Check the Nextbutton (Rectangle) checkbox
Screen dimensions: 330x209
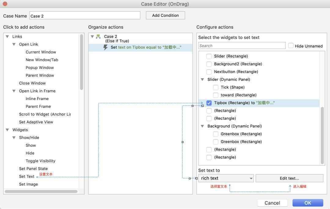209,72
